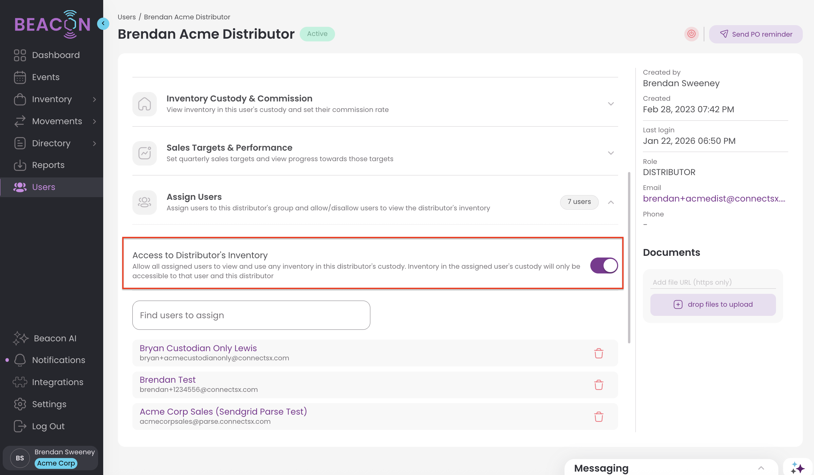Click the red deactivate power icon
The width and height of the screenshot is (814, 475).
[691, 34]
